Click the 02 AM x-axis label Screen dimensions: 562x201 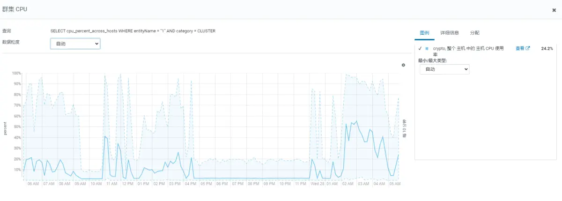pyautogui.click(x=348, y=184)
